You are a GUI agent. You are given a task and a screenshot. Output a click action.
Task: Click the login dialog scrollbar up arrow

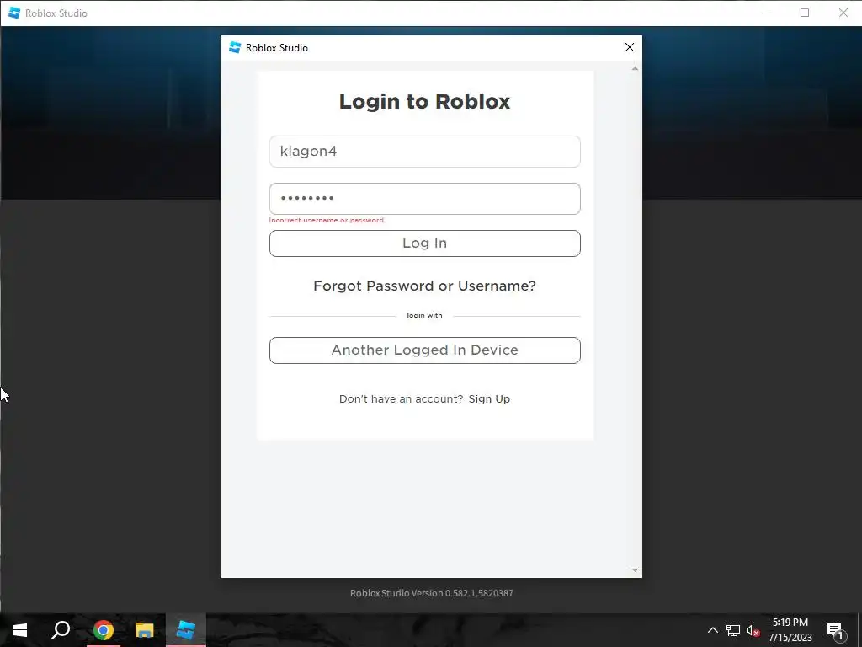(635, 69)
